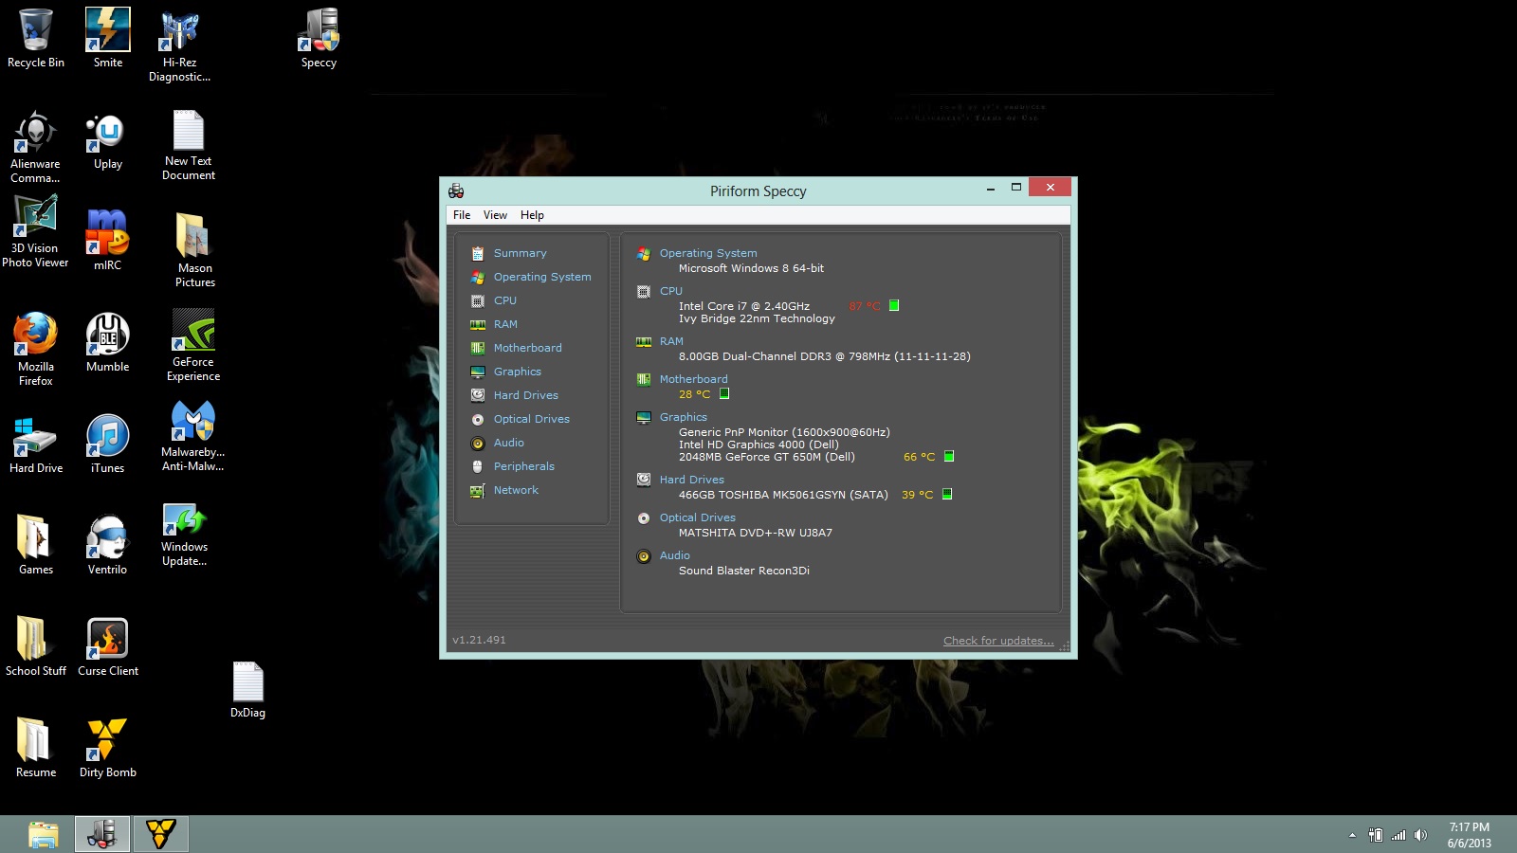Click the CPU temperature green indicator
This screenshot has width=1517, height=853.
[894, 305]
